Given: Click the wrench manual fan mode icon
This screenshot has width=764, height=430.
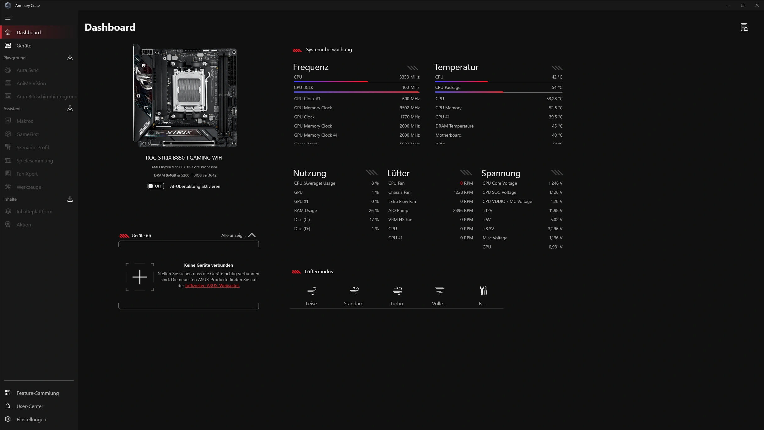Looking at the screenshot, I should click(x=483, y=291).
